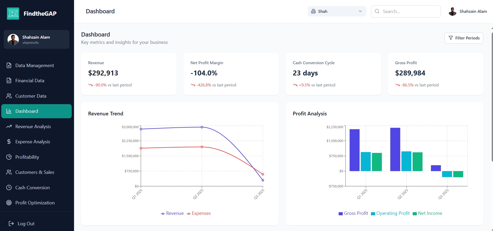The height and width of the screenshot is (231, 493).
Task: Open Shahzain Alam profile menu in header
Action: [x=468, y=11]
